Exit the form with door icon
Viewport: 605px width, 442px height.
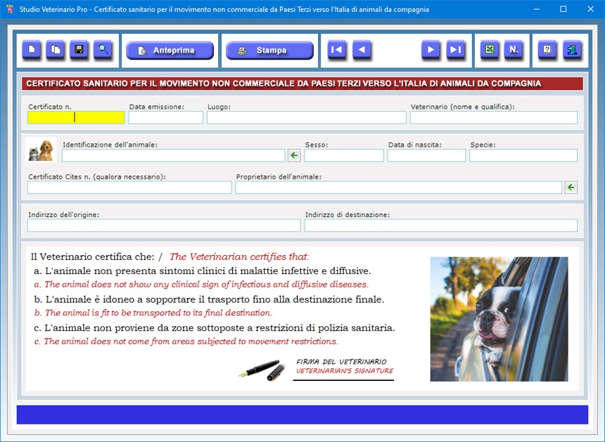572,50
